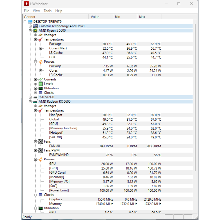Open the Tools menu
The width and height of the screenshot is (220, 220).
pos(47,11)
